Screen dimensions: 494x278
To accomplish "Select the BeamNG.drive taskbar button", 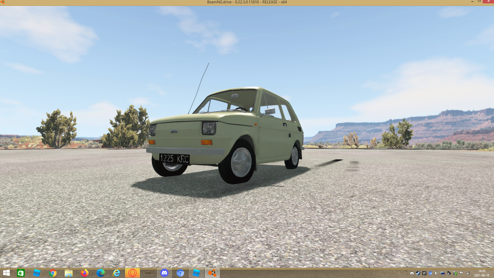I will coord(212,273).
